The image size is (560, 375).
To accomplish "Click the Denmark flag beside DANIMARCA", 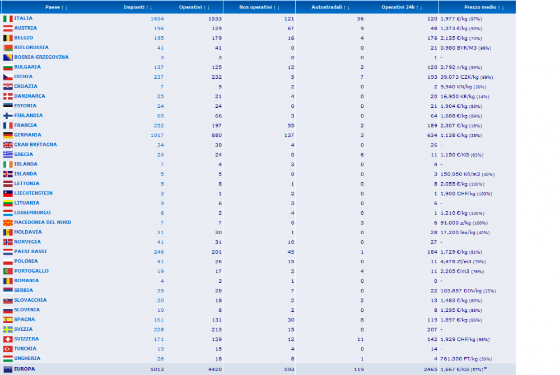I will point(8,96).
